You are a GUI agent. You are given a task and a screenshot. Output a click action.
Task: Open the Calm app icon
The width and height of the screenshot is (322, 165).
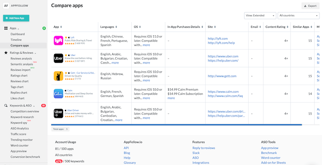tap(58, 94)
